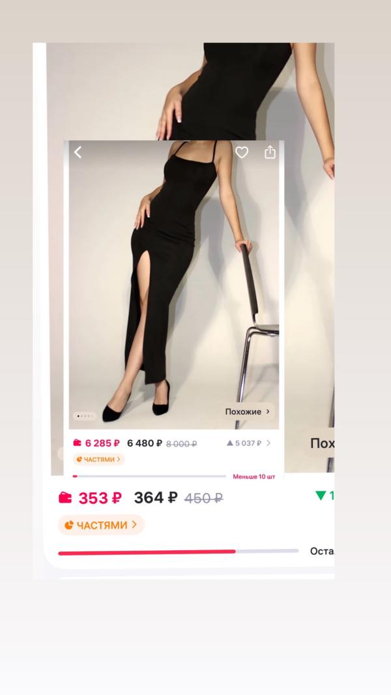Click the photo pagination dots indicator
The image size is (391, 695).
pos(85,416)
